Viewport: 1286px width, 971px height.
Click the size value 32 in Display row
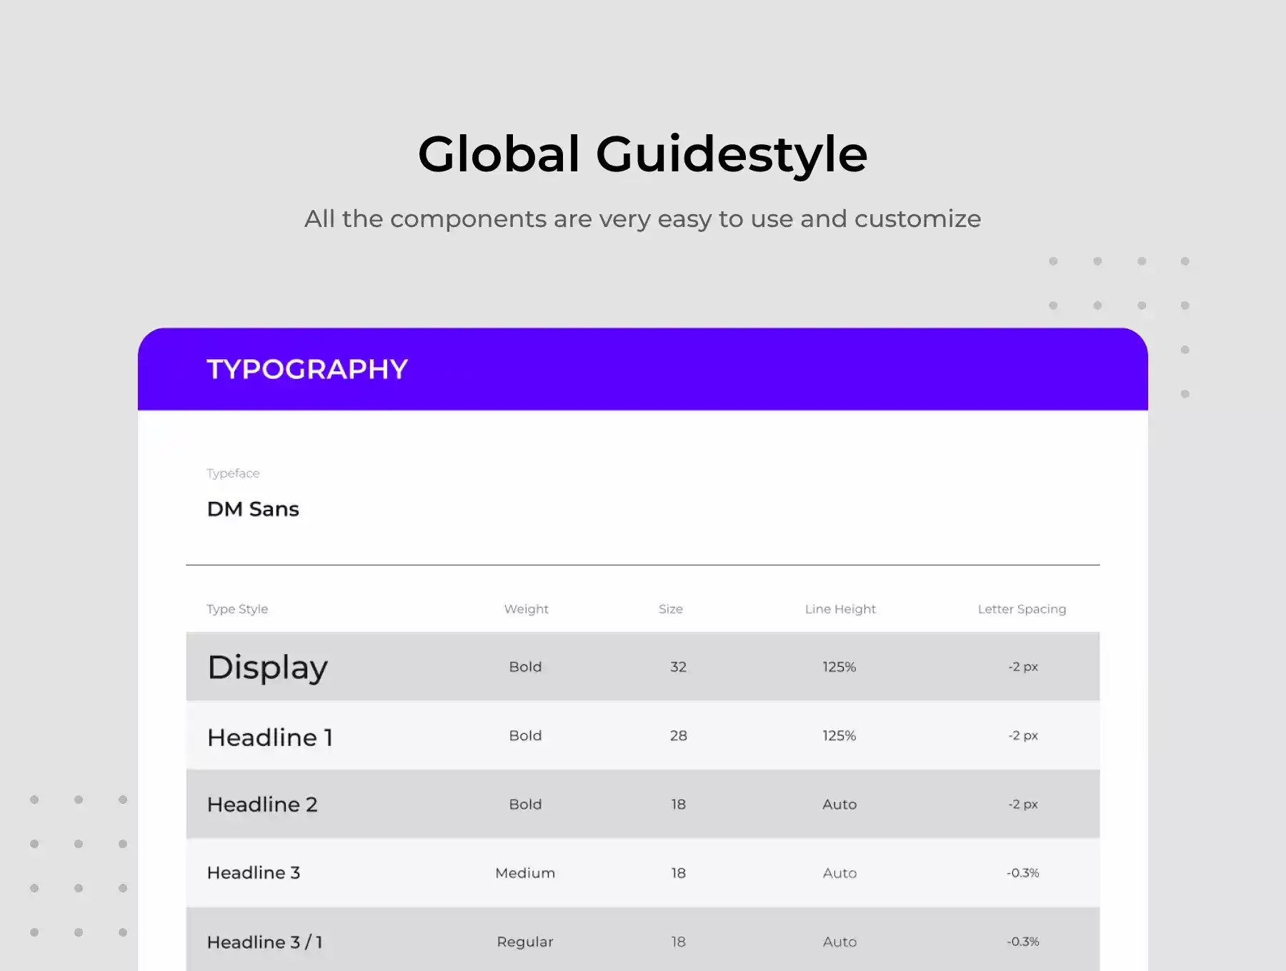click(x=678, y=667)
